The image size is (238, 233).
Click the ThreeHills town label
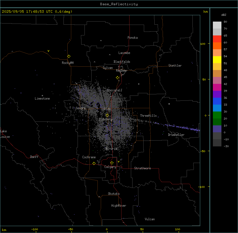(148, 116)
